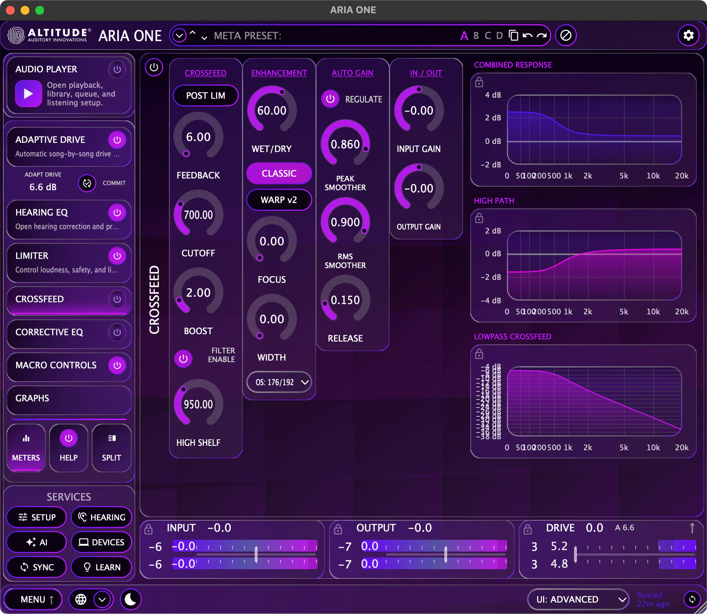
Task: Toggle the Audio Player power button
Action: (x=117, y=69)
